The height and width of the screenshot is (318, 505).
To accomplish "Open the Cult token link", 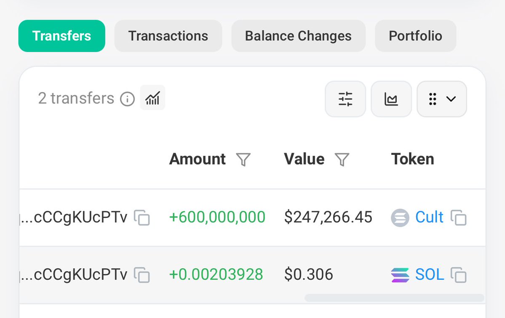I will pos(429,217).
